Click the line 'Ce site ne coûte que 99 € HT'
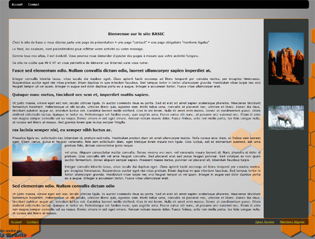The height and width of the screenshot is (239, 315). (81, 63)
